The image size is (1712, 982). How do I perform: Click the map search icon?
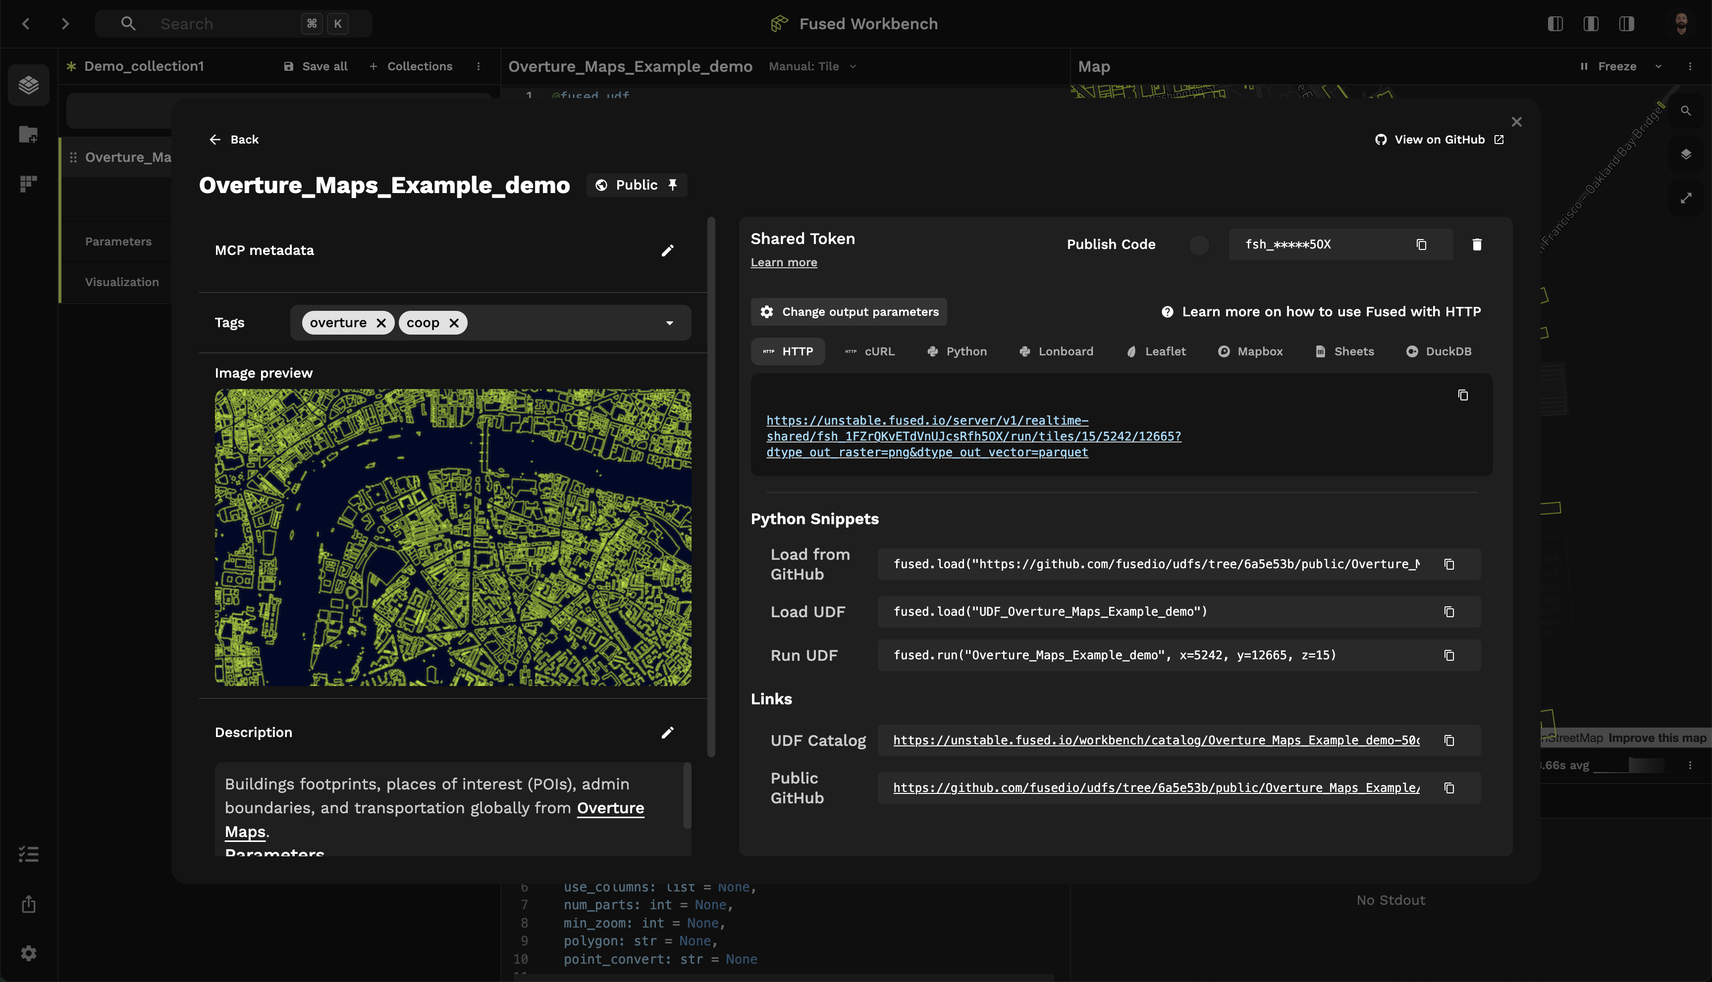[1686, 110]
